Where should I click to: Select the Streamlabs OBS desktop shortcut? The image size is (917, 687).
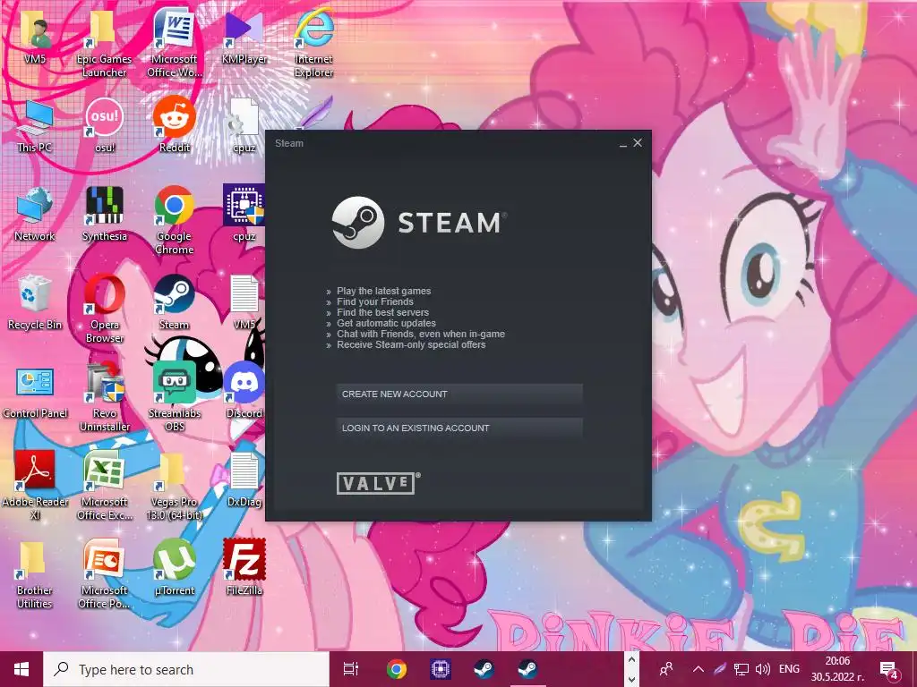175,397
